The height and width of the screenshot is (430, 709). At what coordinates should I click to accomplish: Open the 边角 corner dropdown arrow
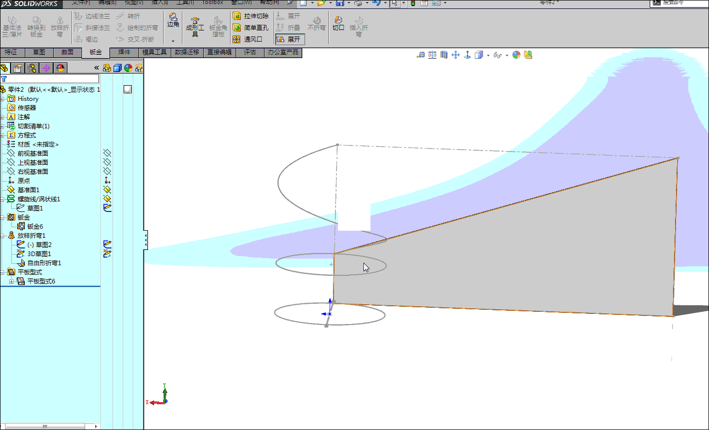click(173, 40)
